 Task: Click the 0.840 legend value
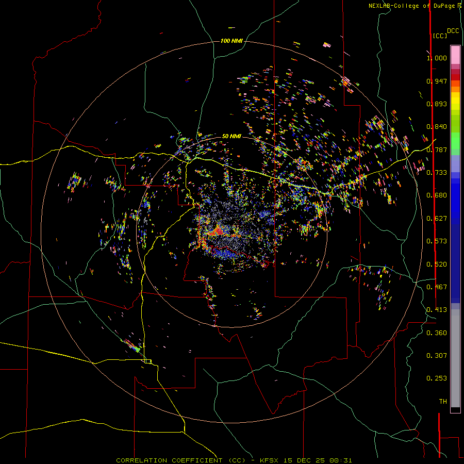pos(437,127)
